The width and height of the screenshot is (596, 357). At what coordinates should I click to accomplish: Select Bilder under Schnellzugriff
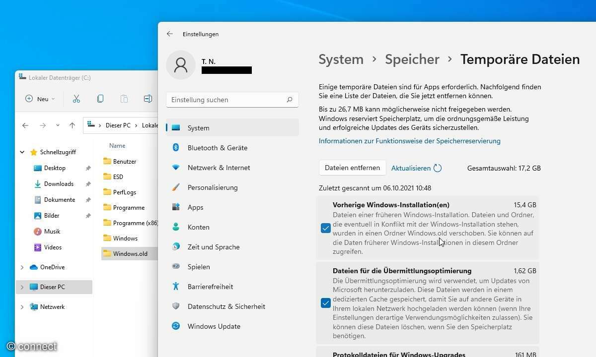click(52, 216)
